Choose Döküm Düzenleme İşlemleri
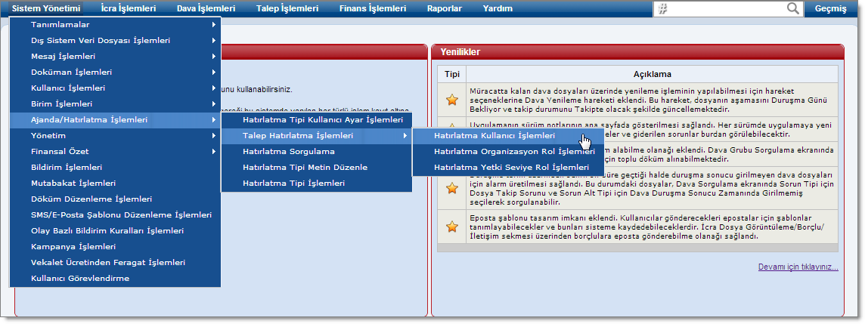This screenshot has width=865, height=324. (115, 199)
